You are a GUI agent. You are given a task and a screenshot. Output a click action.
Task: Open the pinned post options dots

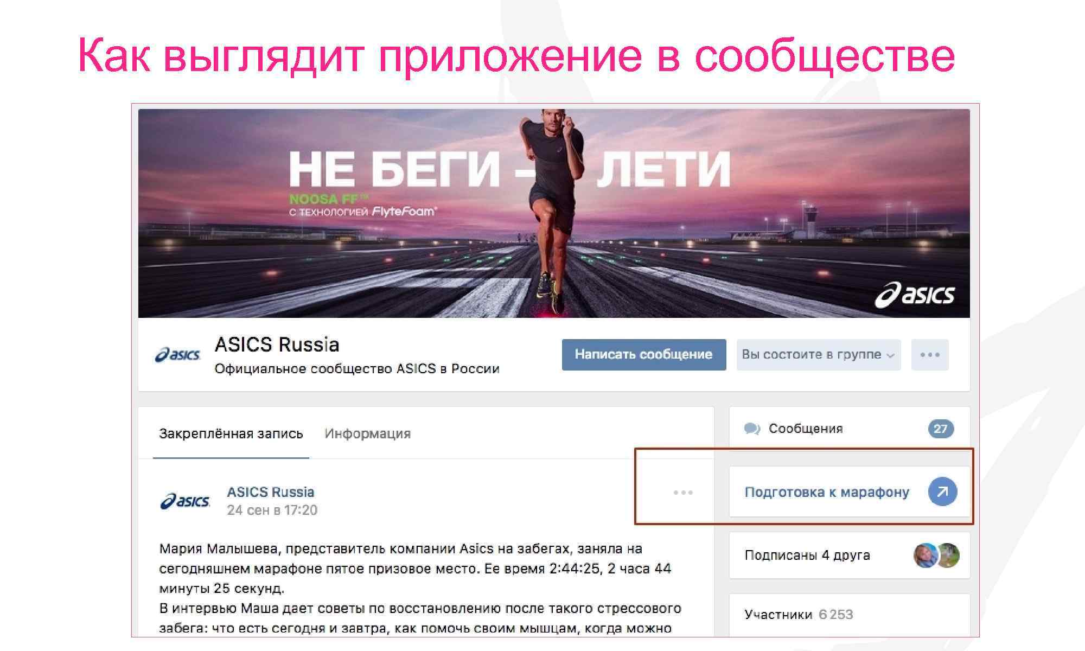(x=683, y=493)
